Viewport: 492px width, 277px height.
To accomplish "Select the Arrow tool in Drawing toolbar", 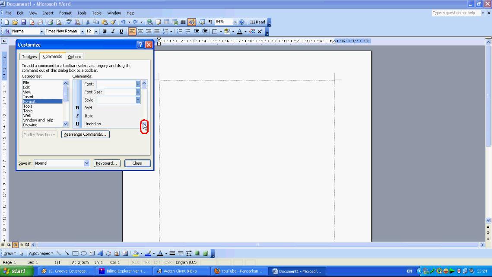I will [67, 253].
